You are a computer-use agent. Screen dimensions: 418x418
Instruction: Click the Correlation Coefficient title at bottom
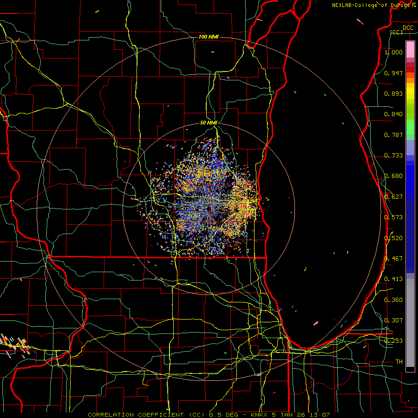[x=209, y=415]
